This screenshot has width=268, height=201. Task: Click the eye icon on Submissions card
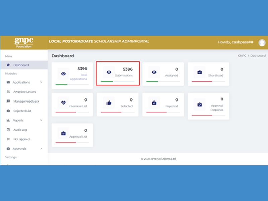(109, 72)
